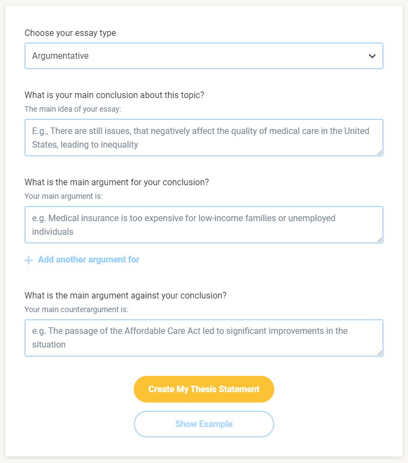Click inside the medical care example textarea
The image size is (408, 463).
(x=204, y=137)
